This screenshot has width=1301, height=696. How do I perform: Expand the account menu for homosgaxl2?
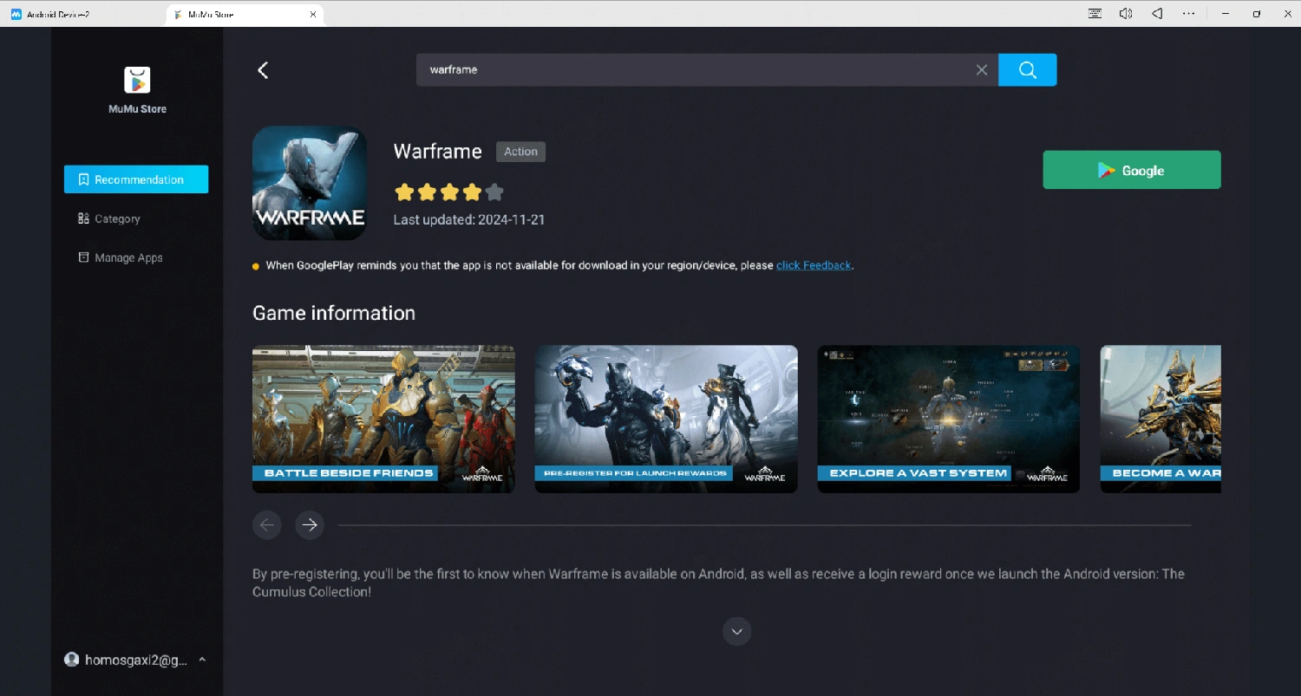(x=201, y=660)
